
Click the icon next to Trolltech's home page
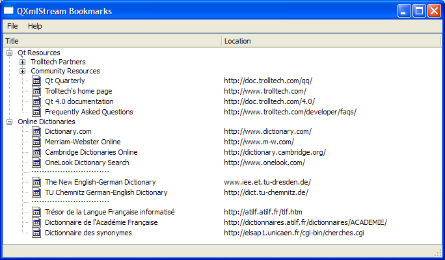point(36,92)
